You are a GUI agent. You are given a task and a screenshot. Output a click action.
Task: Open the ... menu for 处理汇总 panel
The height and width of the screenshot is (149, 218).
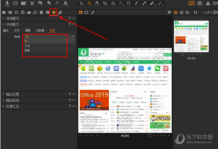[x=74, y=106]
